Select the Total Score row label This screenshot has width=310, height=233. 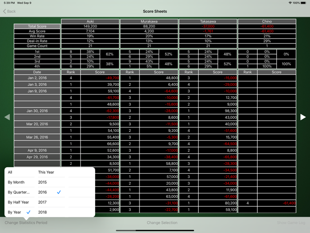tap(37, 26)
